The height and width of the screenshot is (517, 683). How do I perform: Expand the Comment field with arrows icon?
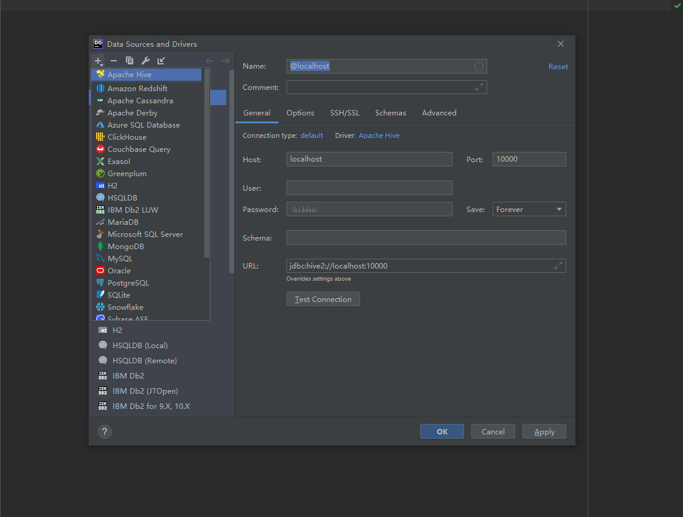(479, 87)
